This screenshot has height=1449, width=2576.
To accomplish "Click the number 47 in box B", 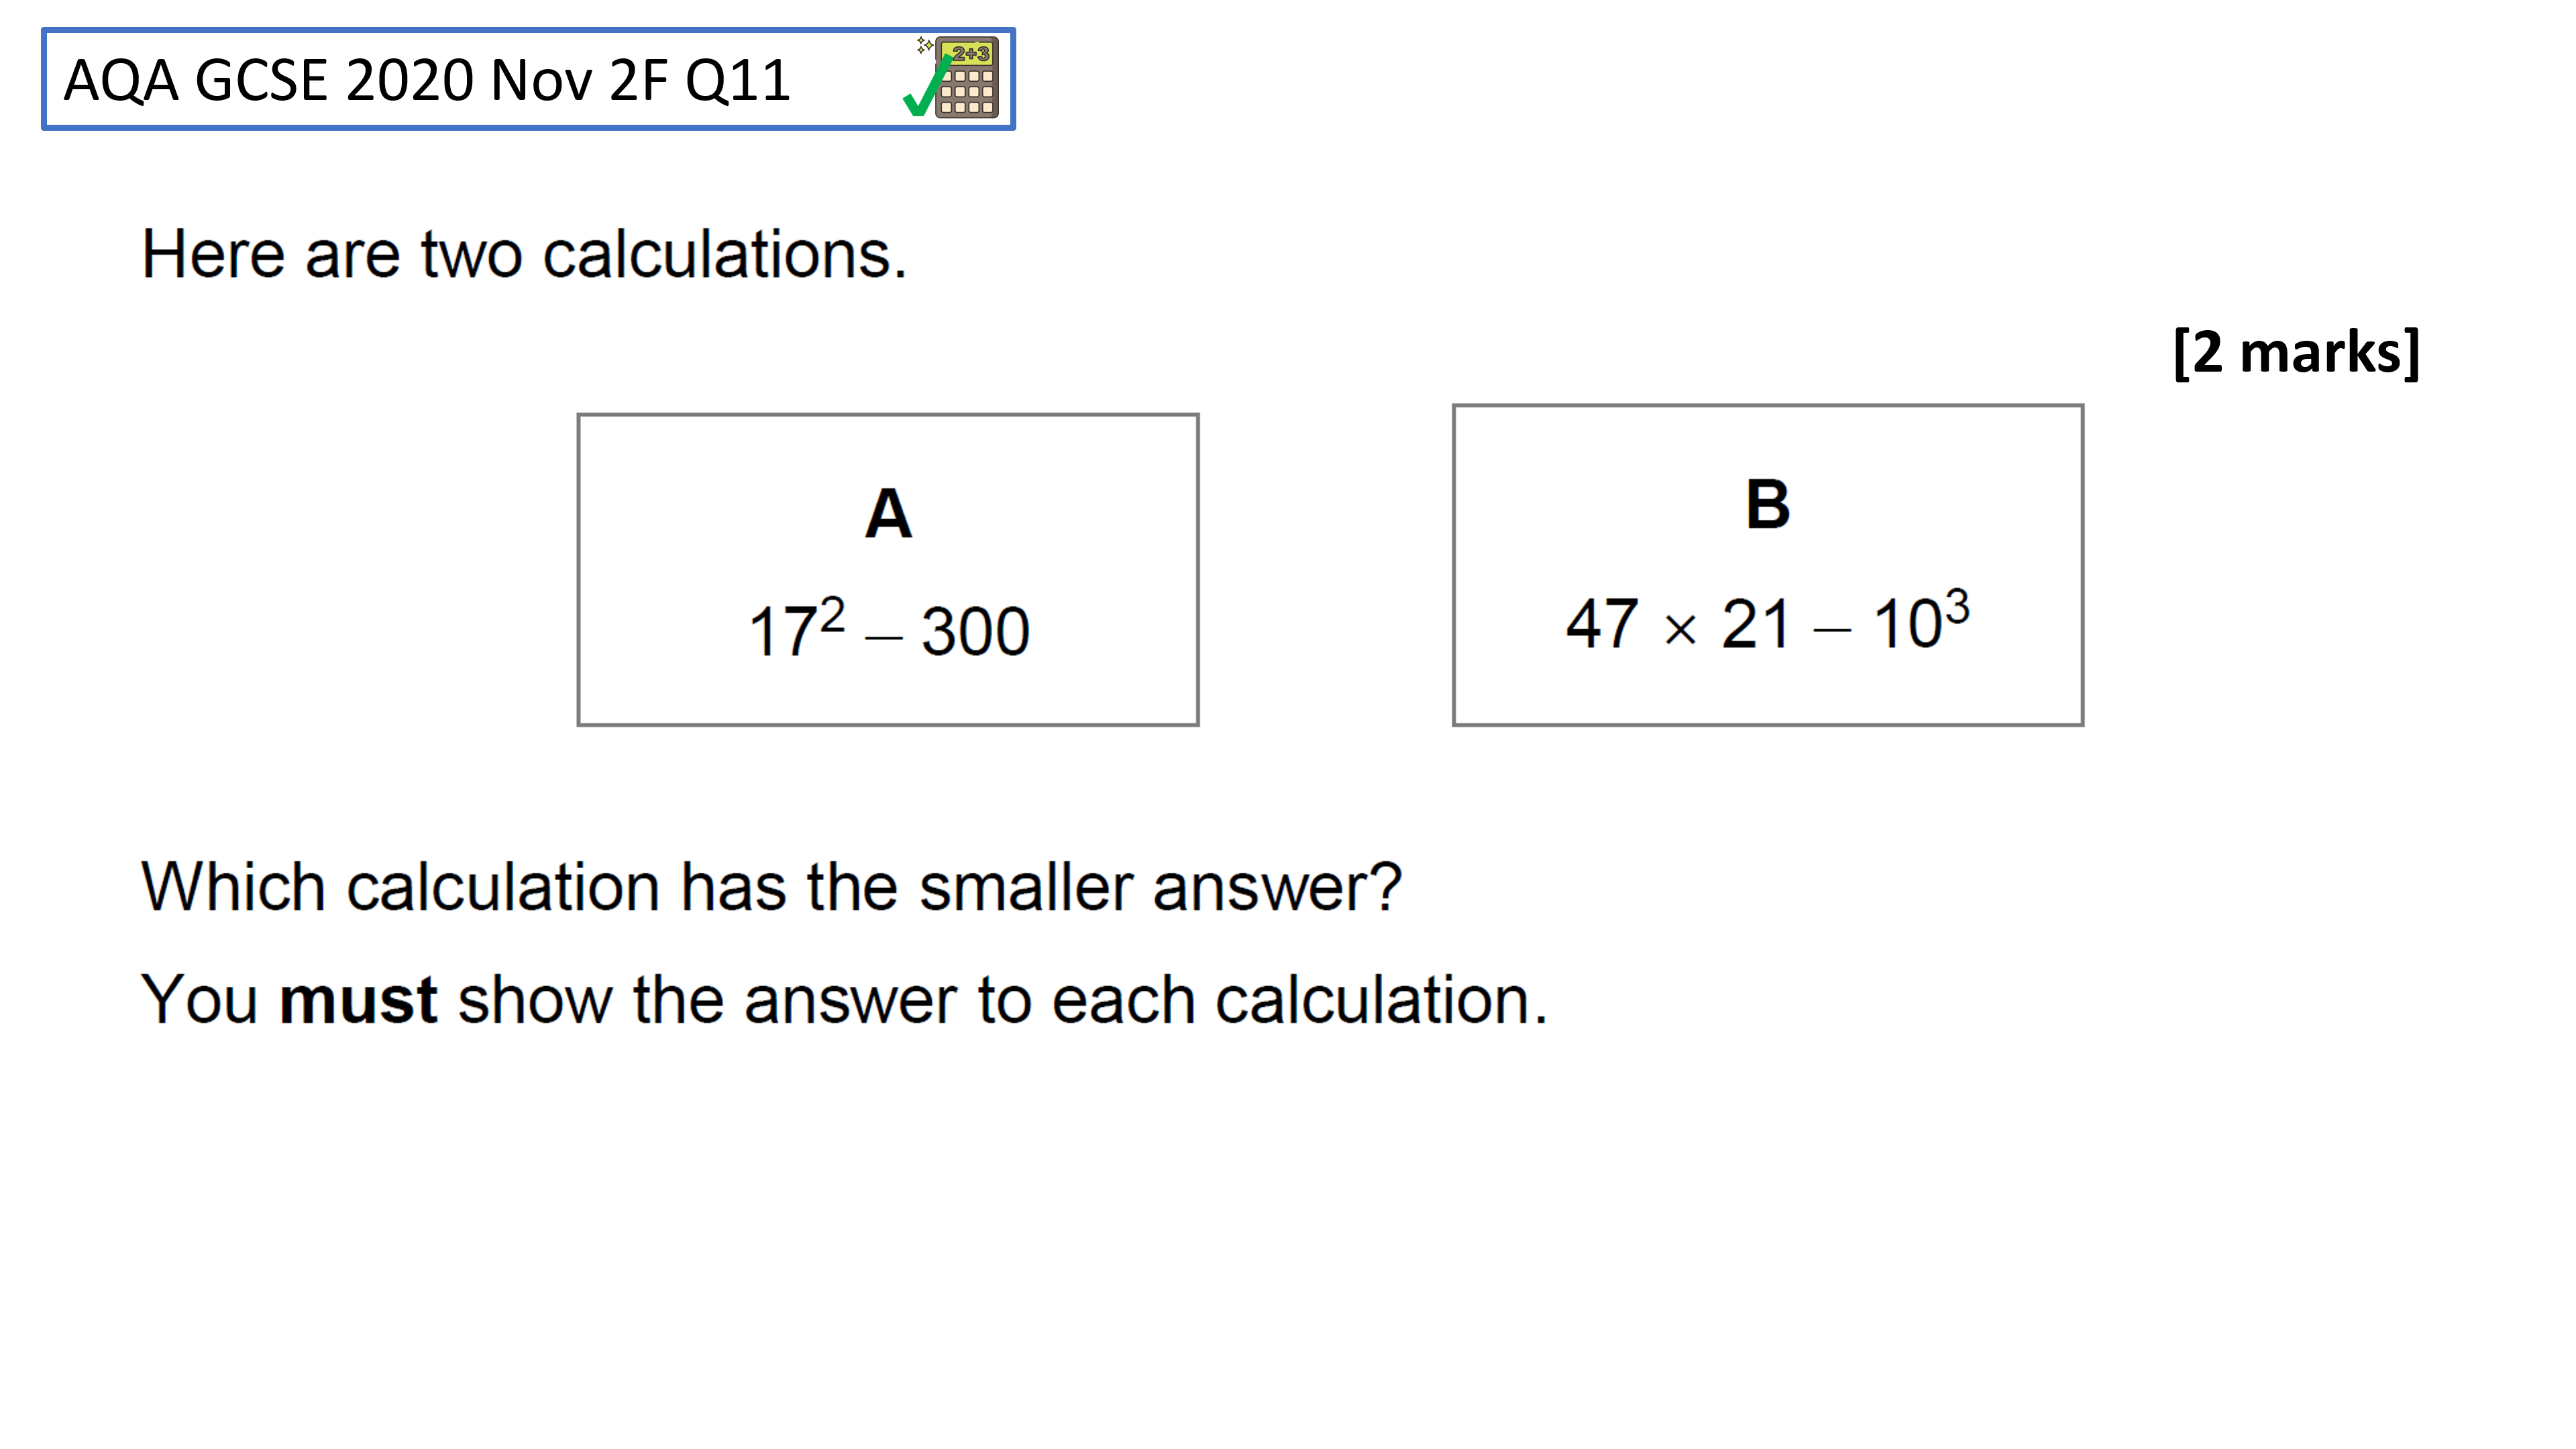I will (1602, 624).
